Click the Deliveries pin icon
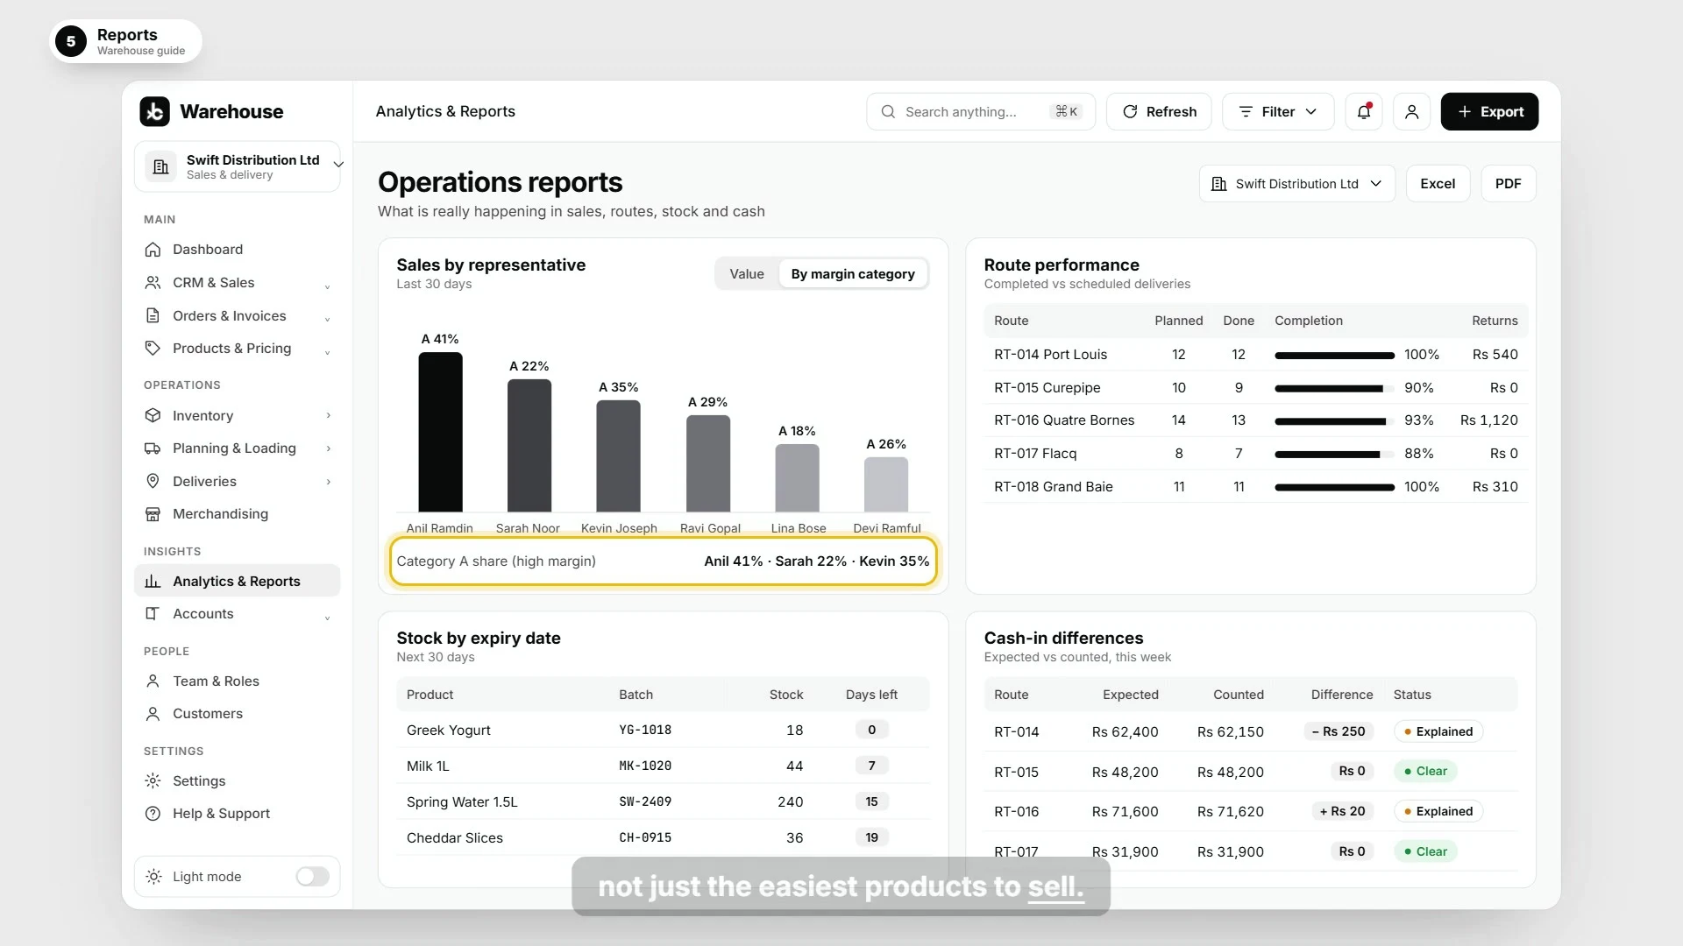The width and height of the screenshot is (1683, 946). [x=153, y=481]
